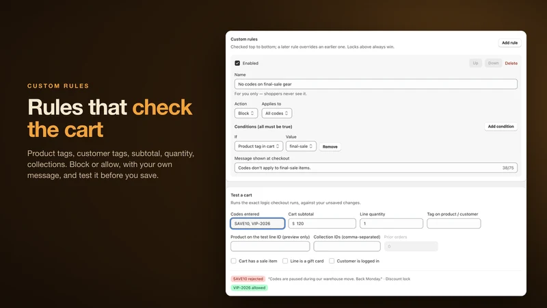Click the Collection IDs field
The height and width of the screenshot is (308, 547).
tap(347, 246)
